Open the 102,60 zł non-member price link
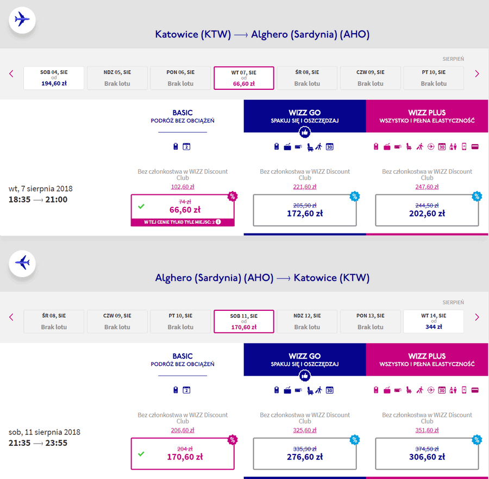The height and width of the screenshot is (479, 489). click(x=183, y=187)
